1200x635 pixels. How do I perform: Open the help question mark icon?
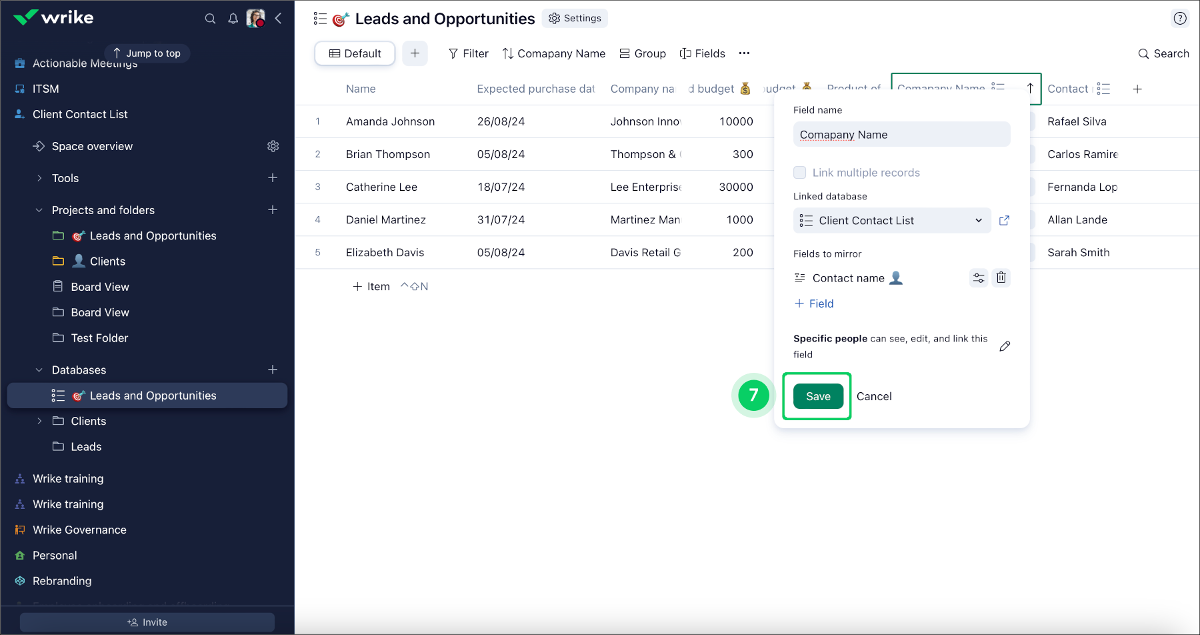click(1179, 19)
